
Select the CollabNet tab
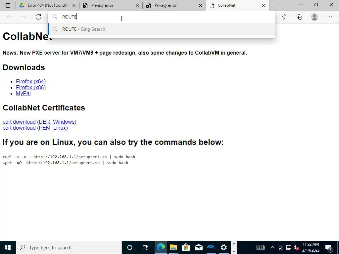pyautogui.click(x=237, y=5)
